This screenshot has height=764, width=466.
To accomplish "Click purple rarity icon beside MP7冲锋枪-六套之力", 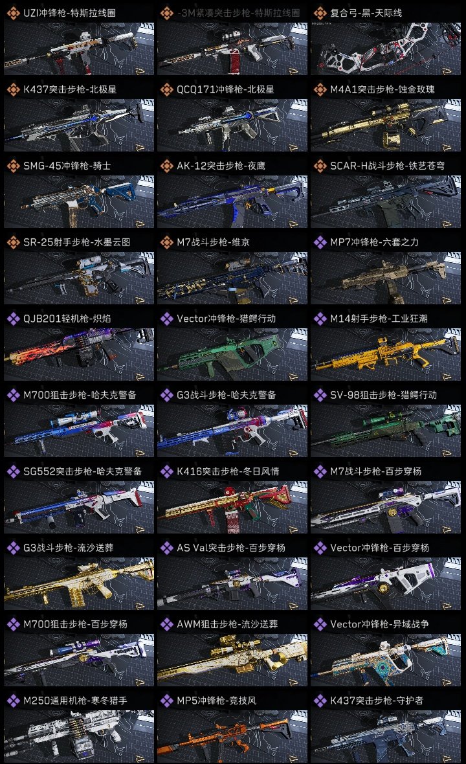I will click(320, 242).
